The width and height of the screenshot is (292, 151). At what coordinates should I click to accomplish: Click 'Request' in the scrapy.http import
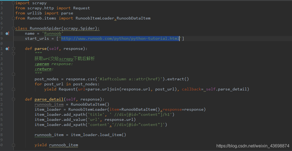[x=82, y=8]
